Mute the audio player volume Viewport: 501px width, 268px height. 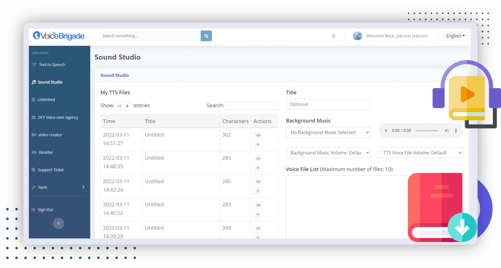(447, 131)
